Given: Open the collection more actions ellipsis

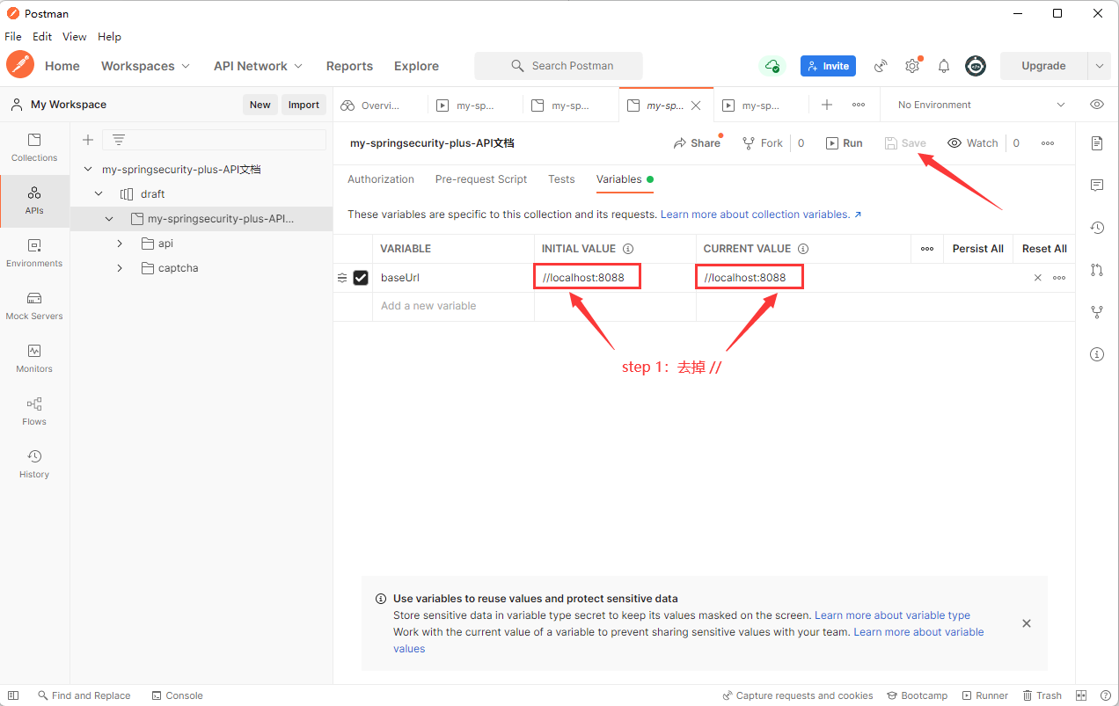Looking at the screenshot, I should pos(1048,143).
